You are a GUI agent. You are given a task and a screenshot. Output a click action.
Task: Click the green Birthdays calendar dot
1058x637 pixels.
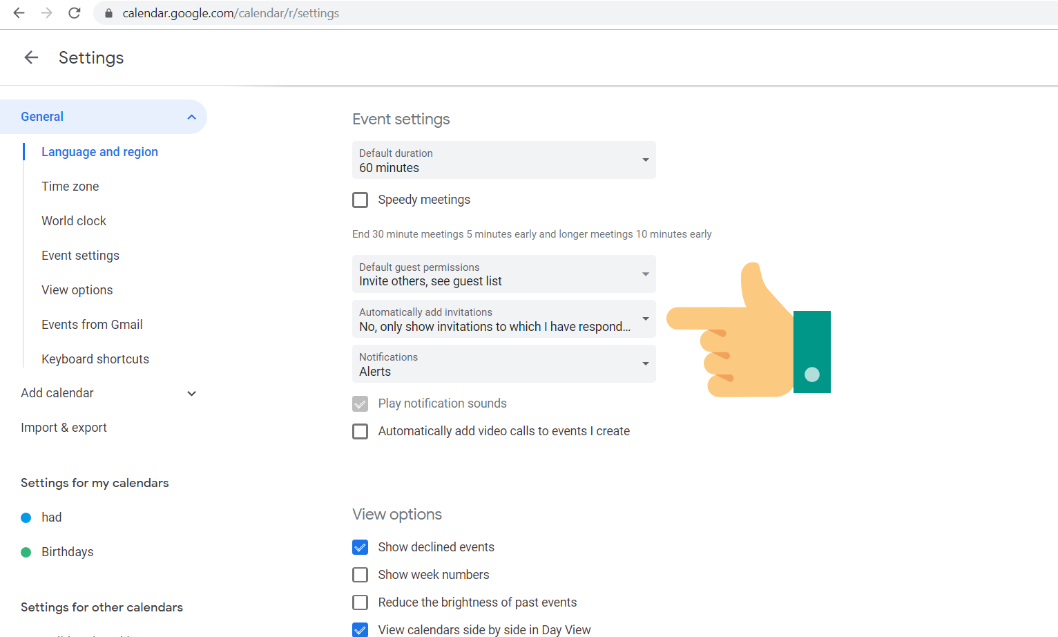click(x=26, y=552)
